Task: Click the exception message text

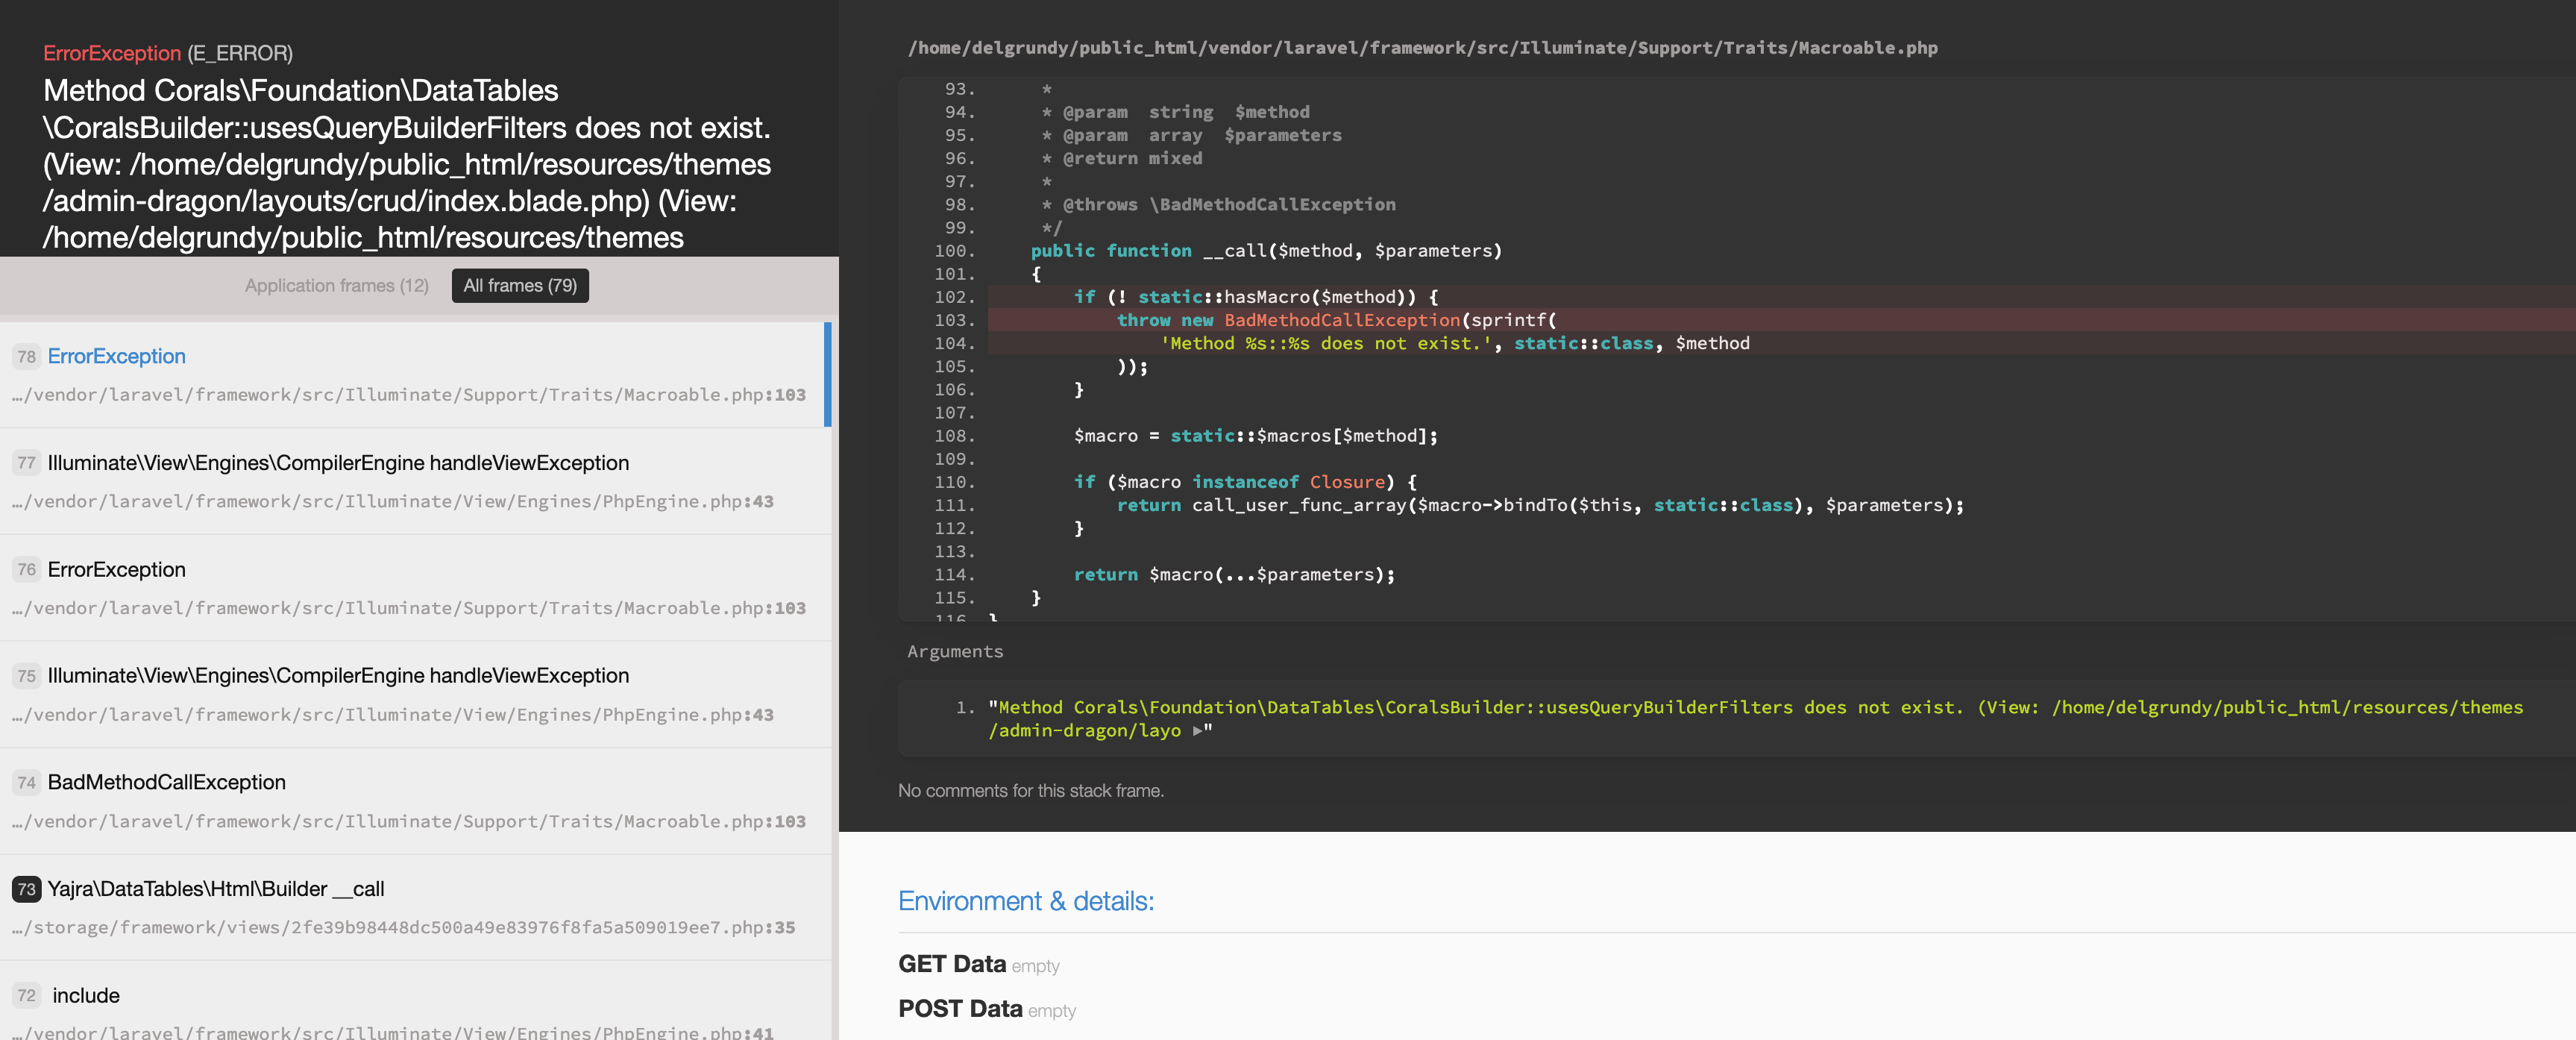Action: click(x=407, y=164)
